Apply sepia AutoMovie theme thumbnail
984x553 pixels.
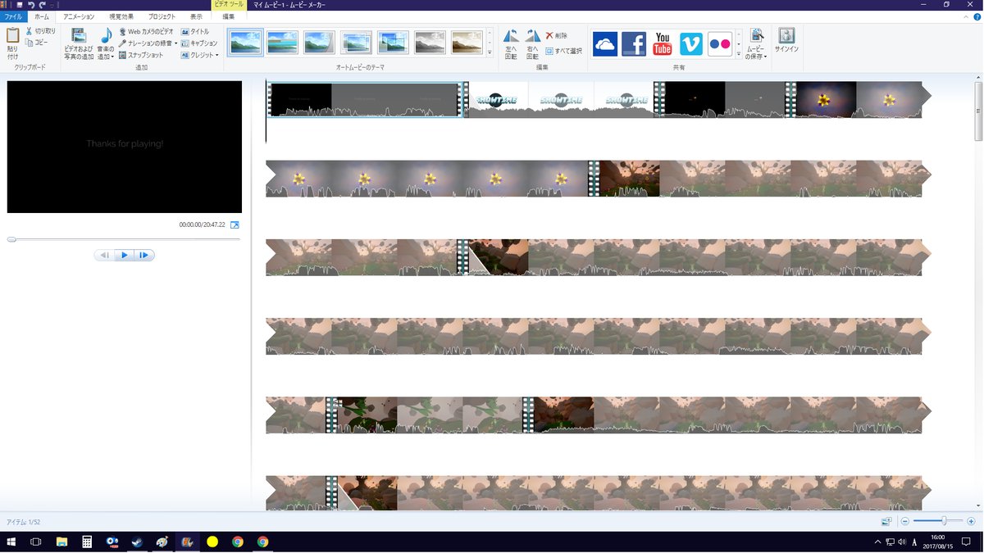467,43
